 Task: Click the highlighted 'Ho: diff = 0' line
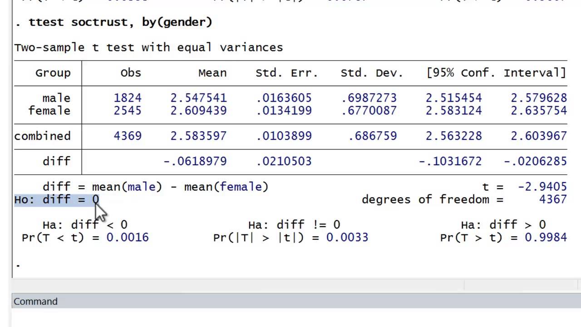click(57, 200)
